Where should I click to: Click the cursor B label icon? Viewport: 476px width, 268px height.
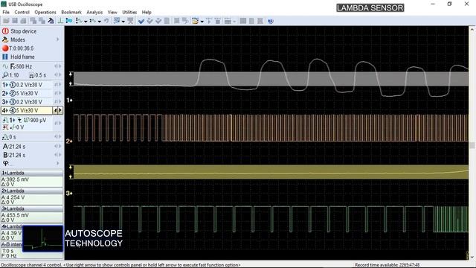click(5, 155)
